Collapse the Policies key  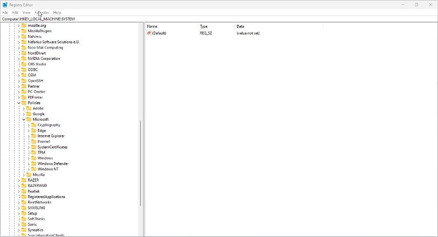pos(19,103)
